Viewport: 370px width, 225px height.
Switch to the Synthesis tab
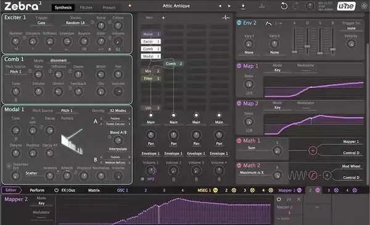63,7
